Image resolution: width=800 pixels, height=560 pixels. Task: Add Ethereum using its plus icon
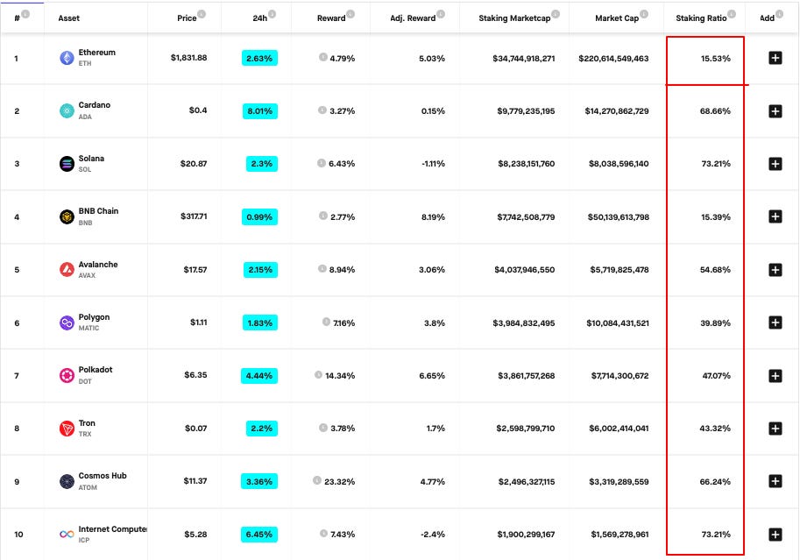click(775, 58)
